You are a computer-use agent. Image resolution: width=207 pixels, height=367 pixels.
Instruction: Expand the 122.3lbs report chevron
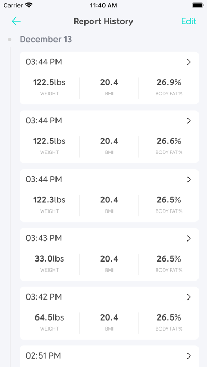pyautogui.click(x=189, y=179)
